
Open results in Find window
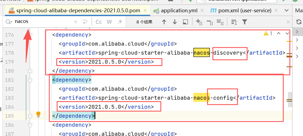pyautogui.click(x=185, y=22)
